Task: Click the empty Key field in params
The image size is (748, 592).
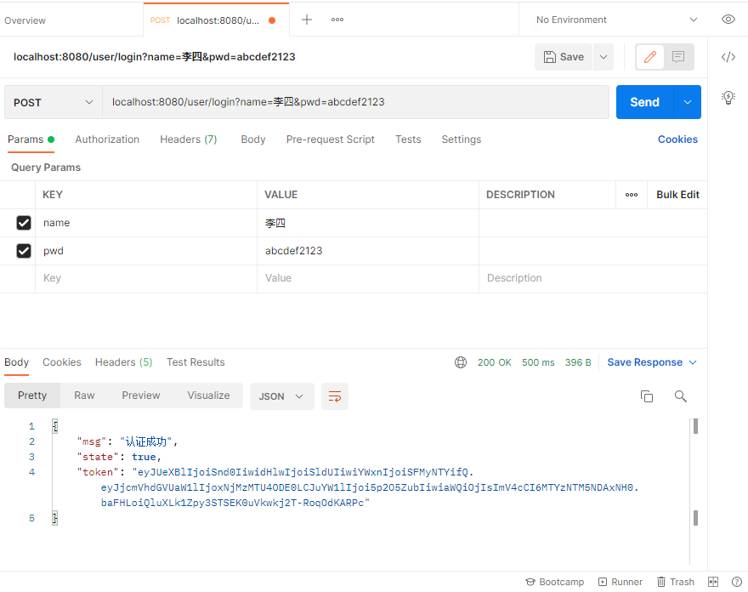Action: click(146, 278)
